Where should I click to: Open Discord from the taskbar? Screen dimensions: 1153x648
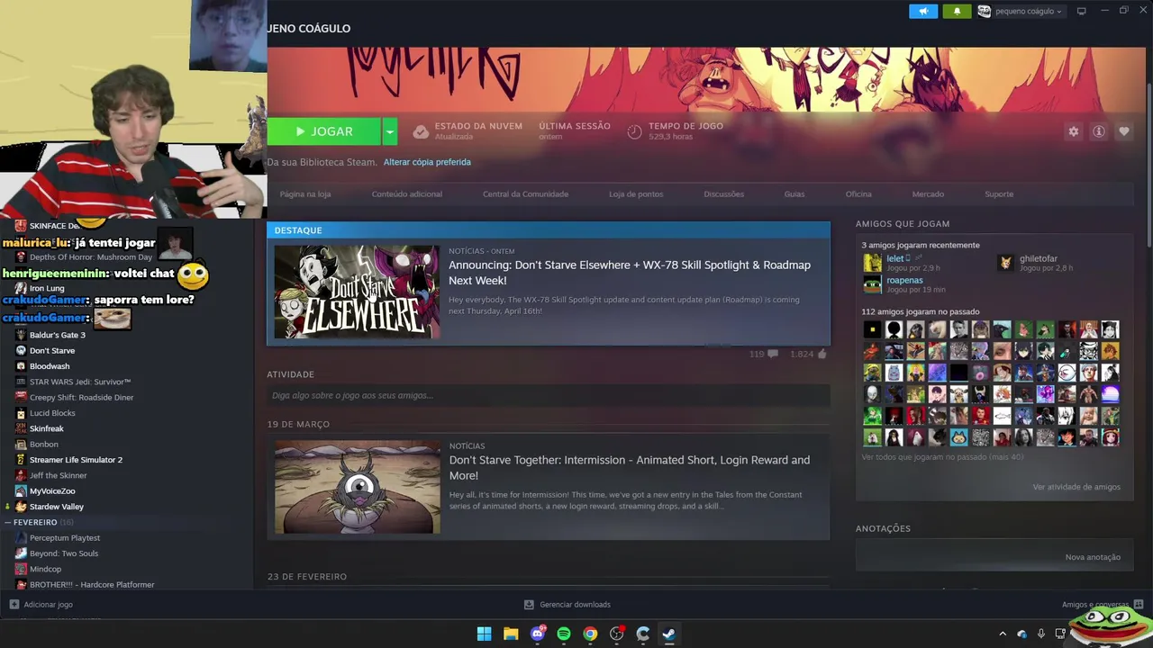coord(538,634)
